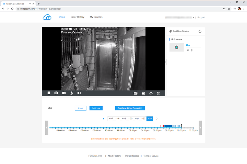Open the browser three-dot menu
247x164 pixels.
tap(244, 9)
